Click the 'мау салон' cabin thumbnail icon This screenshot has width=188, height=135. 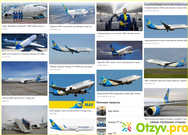(x=101, y=111)
